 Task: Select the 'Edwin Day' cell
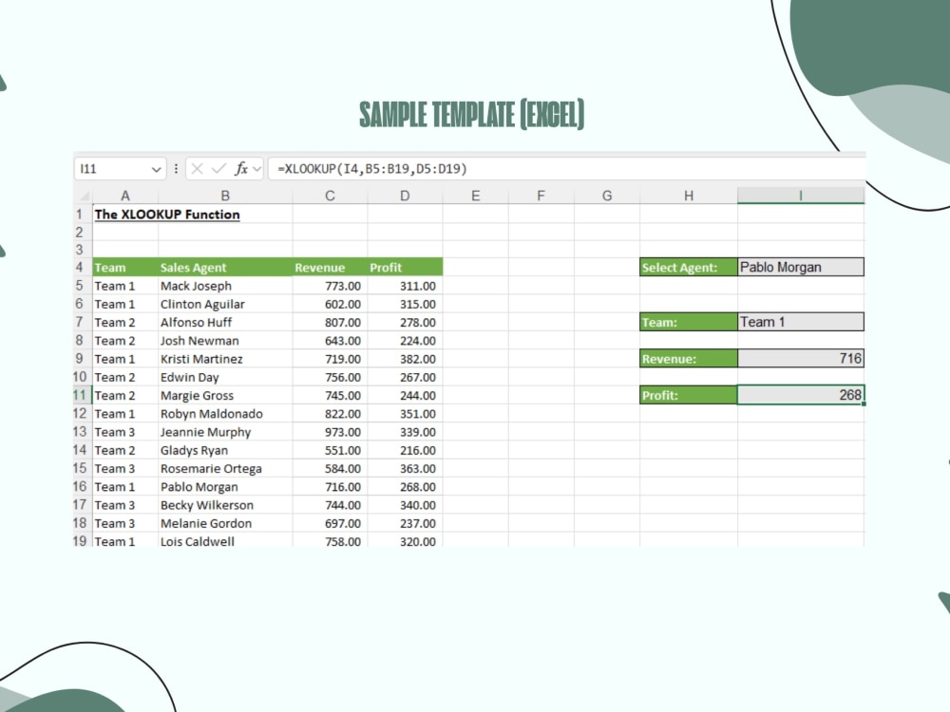point(225,377)
